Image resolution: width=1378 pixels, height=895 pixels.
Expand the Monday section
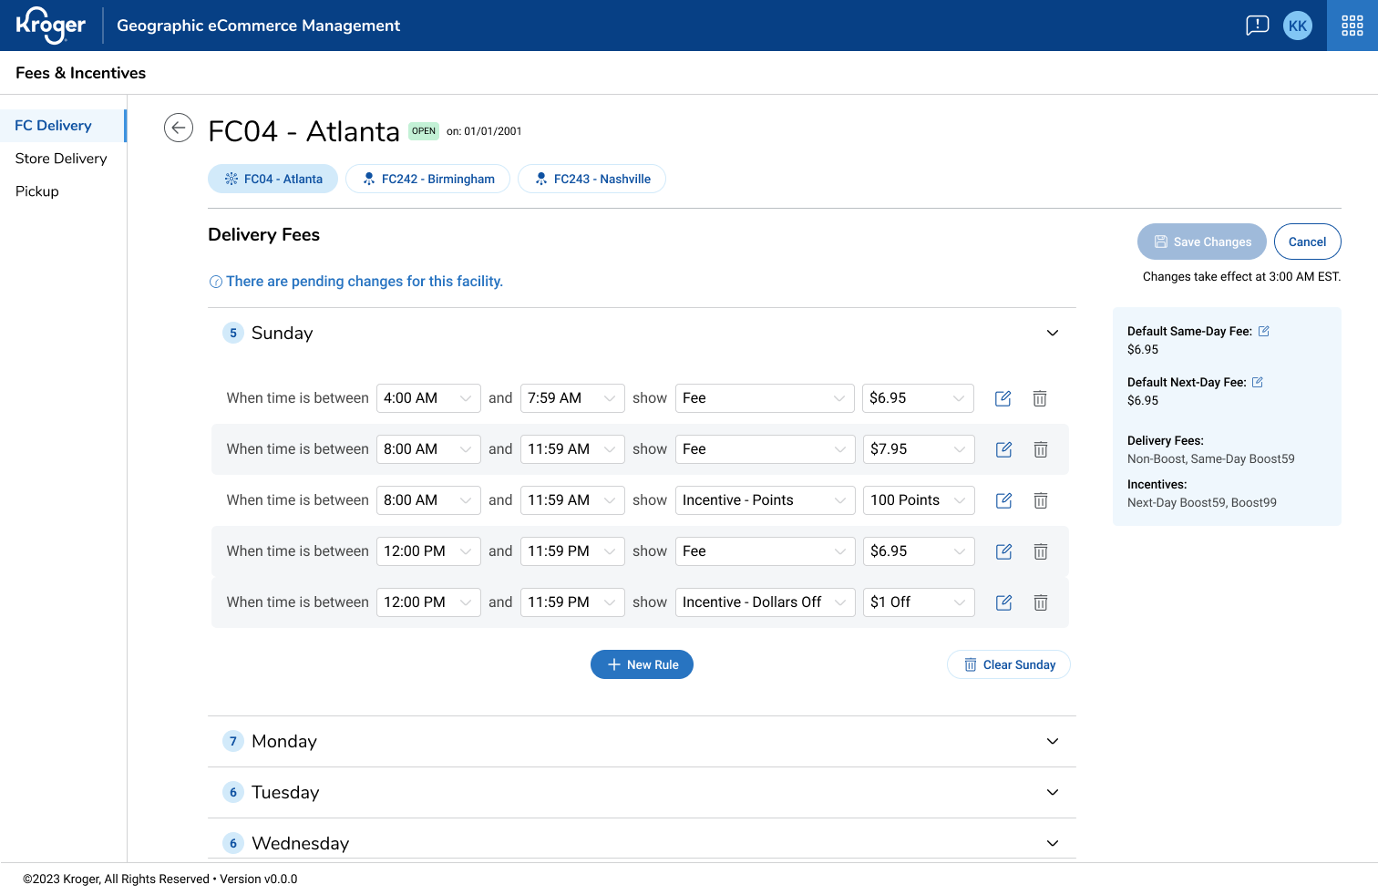pyautogui.click(x=1052, y=741)
